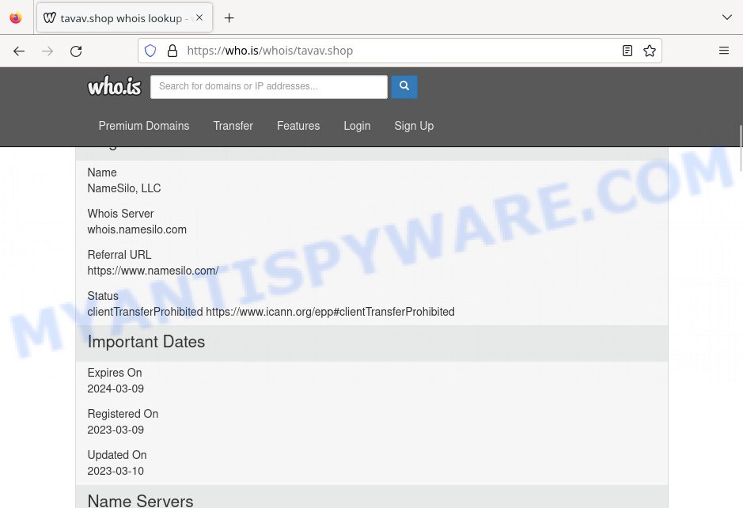The image size is (743, 508).
Task: Click the Referral URL label
Action: click(x=119, y=255)
